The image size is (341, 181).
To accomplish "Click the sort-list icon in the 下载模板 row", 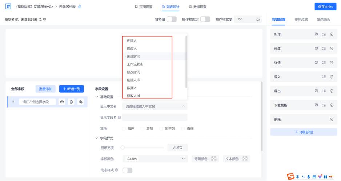I will pos(324,105).
